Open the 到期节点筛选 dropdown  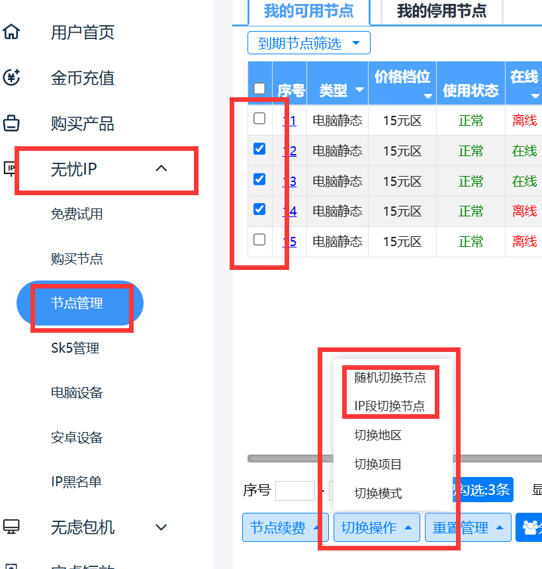click(x=308, y=44)
